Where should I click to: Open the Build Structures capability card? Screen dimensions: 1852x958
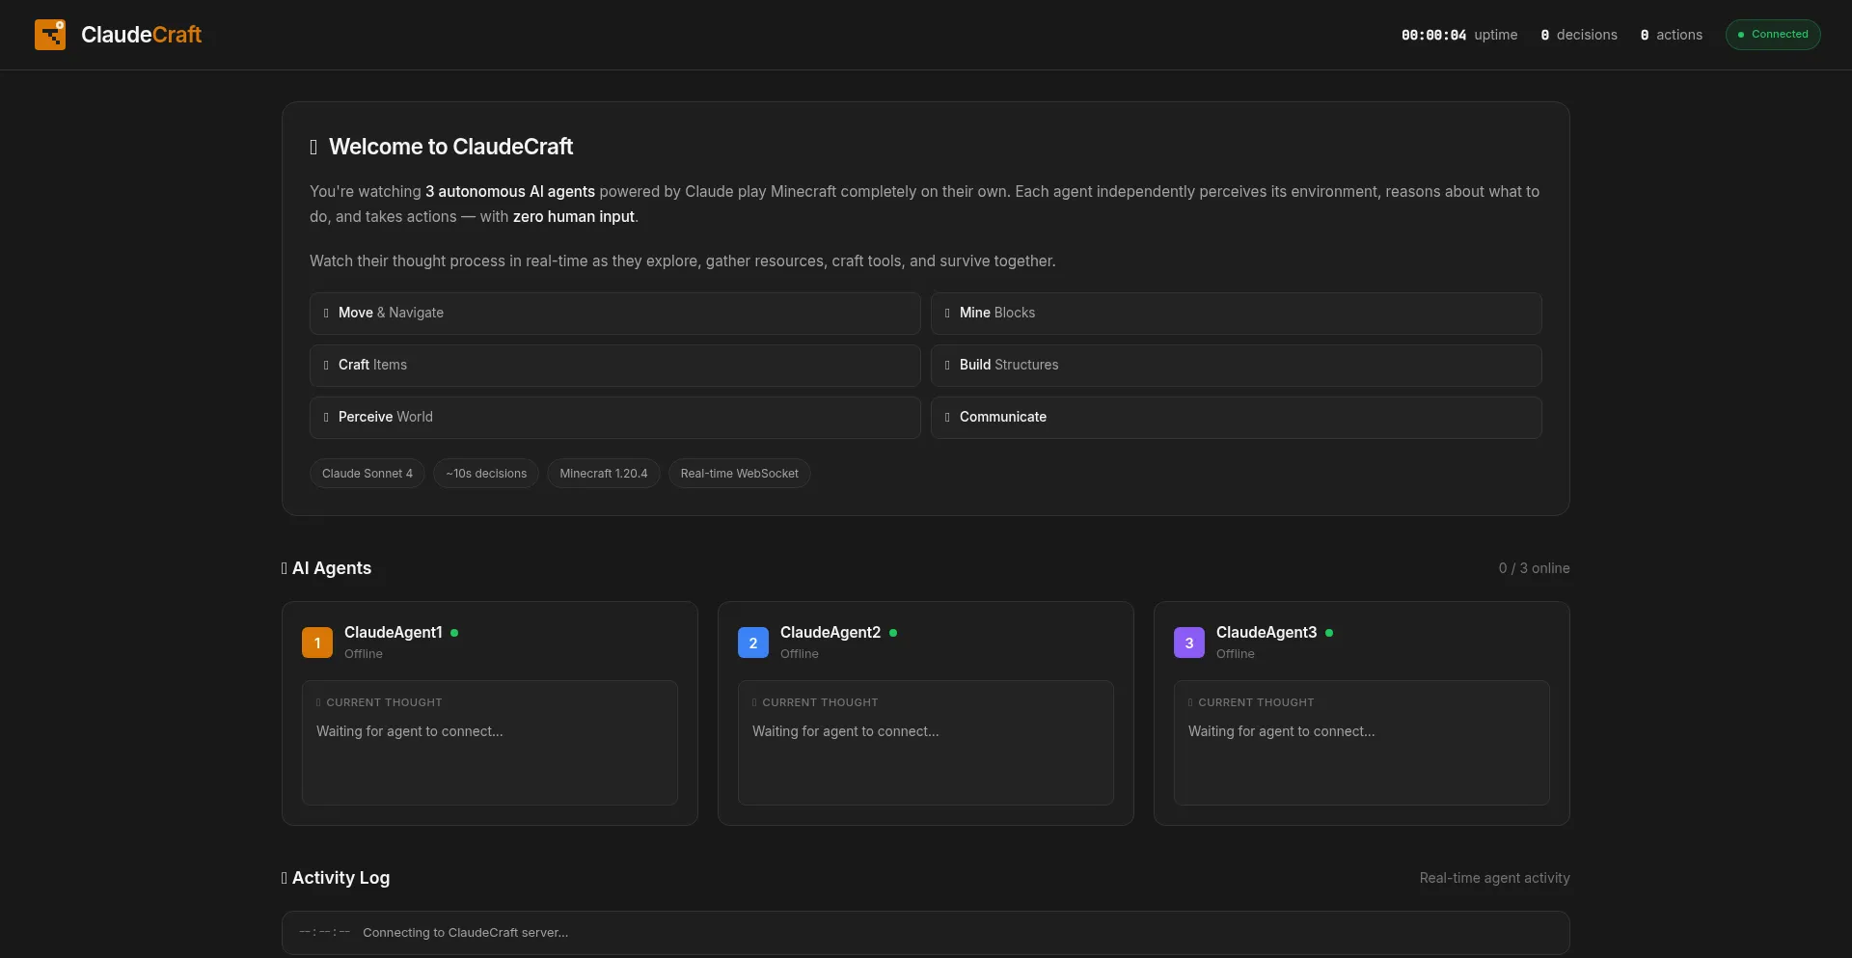[1236, 366]
